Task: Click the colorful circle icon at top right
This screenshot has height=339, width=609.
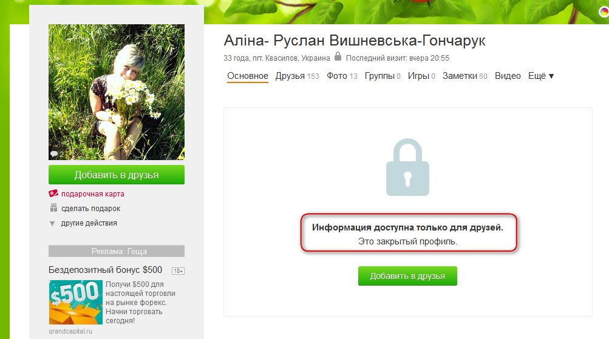Action: tap(604, 12)
